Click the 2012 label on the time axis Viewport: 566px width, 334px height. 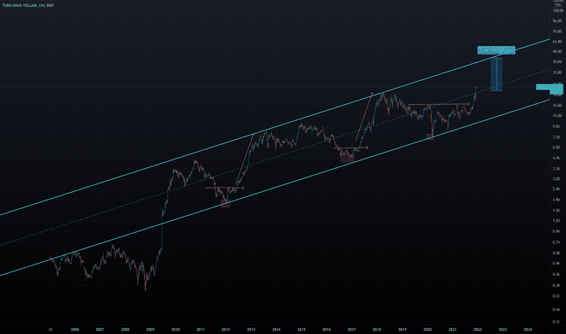[225, 329]
